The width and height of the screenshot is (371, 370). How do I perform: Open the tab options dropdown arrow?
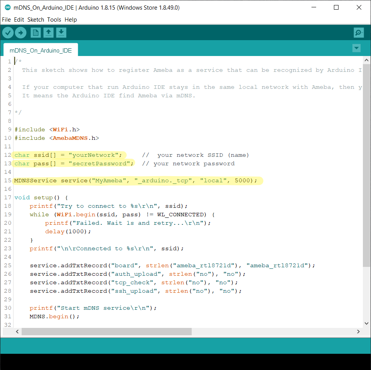[x=356, y=48]
